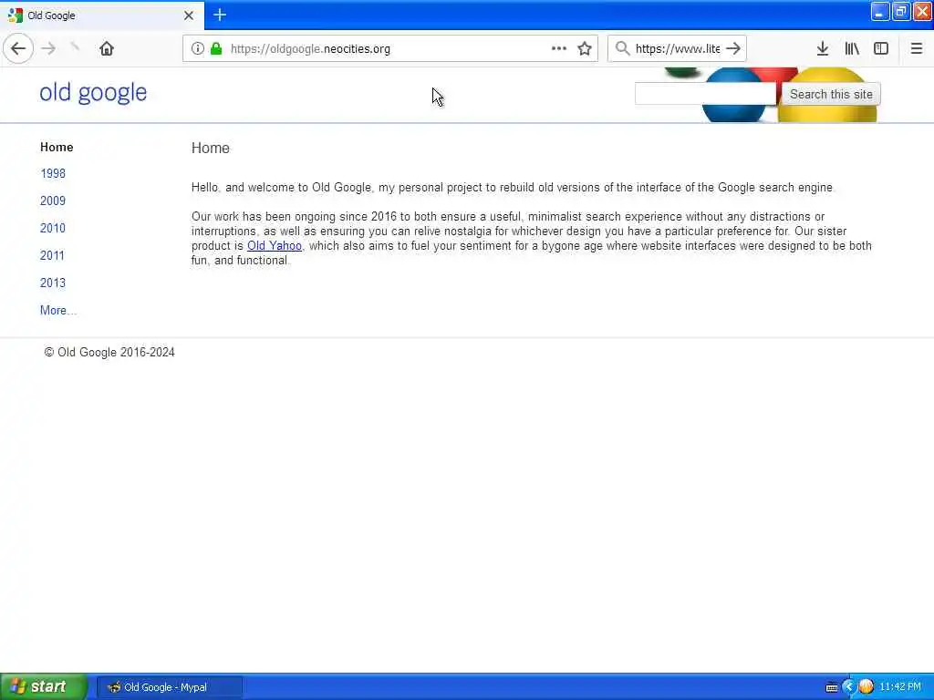This screenshot has width=934, height=700.
Task: Select Home in the sidebar navigation
Action: point(57,147)
